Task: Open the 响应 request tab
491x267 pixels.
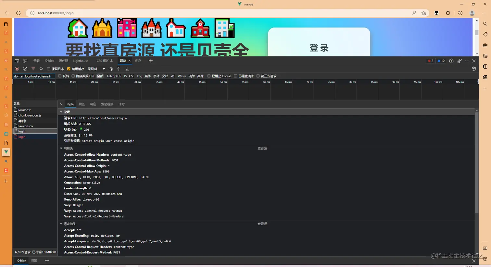Action: point(93,104)
